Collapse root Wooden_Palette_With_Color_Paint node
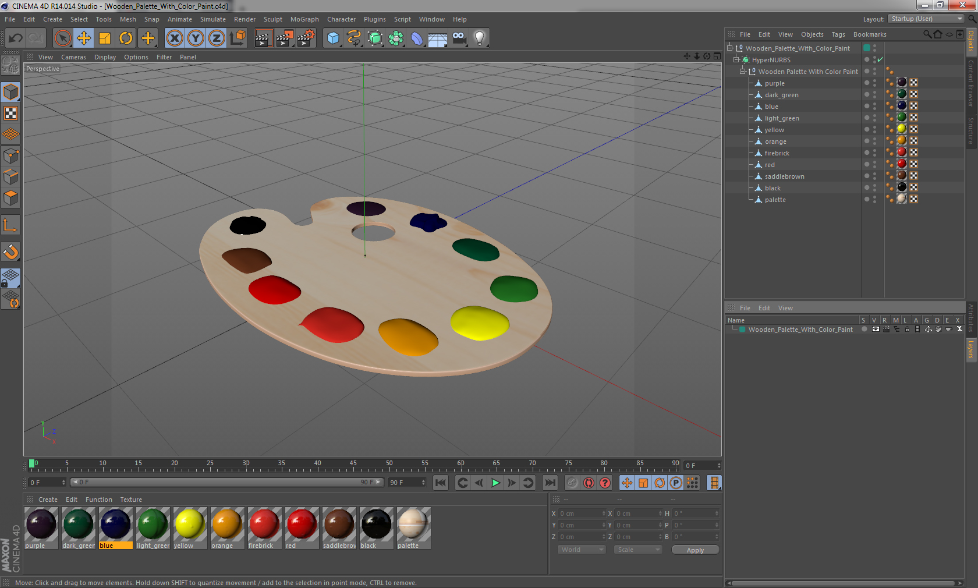The width and height of the screenshot is (978, 588). coord(729,48)
